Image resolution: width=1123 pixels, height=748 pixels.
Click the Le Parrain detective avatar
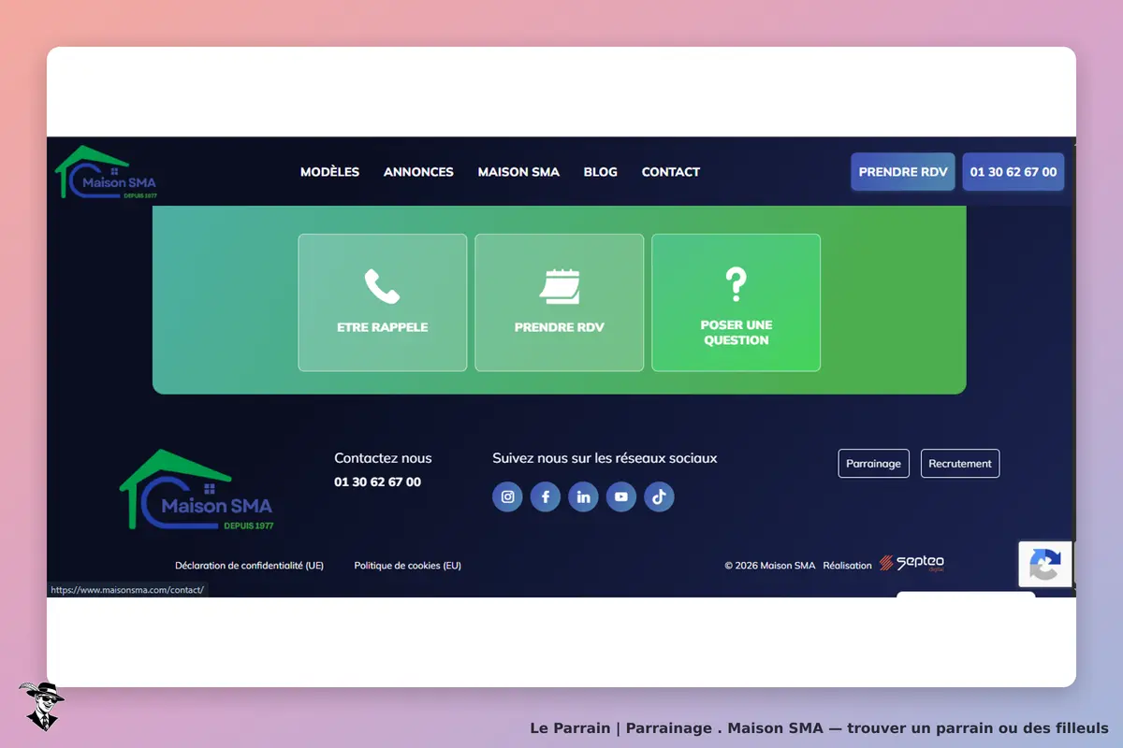tap(41, 706)
